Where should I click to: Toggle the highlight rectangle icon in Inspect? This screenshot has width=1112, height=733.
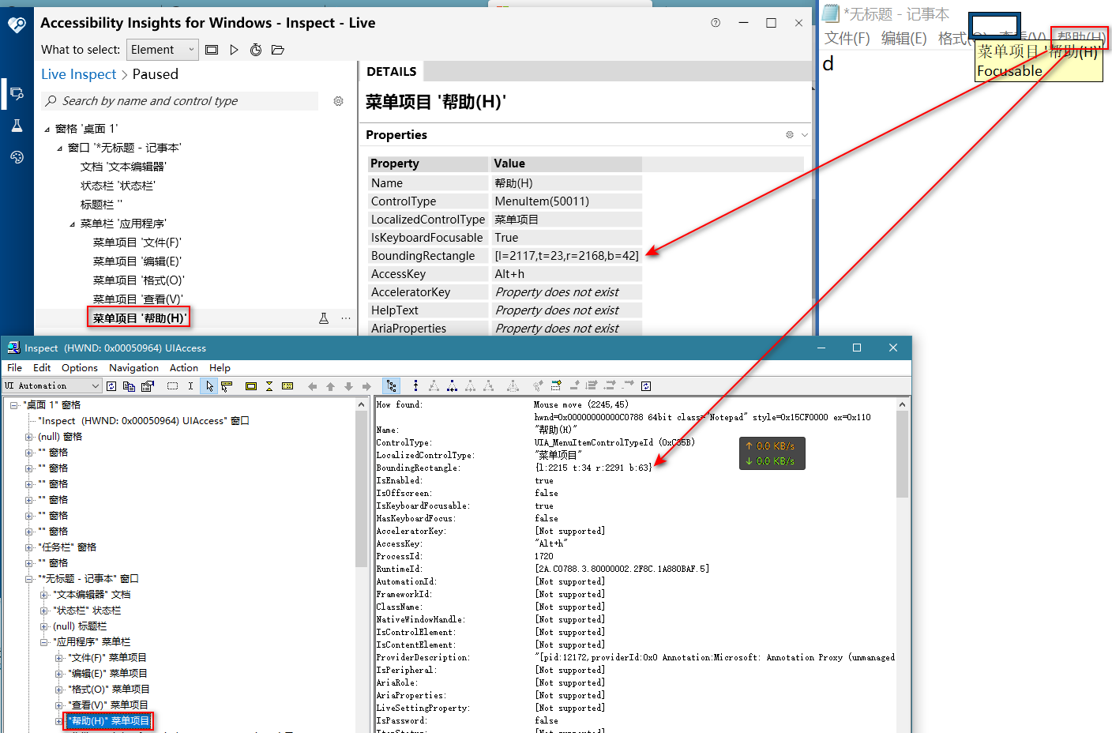[x=250, y=385]
